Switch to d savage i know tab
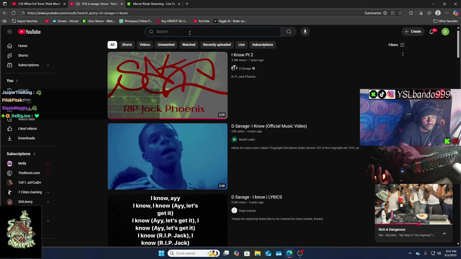The width and height of the screenshot is (461, 259). click(x=96, y=4)
